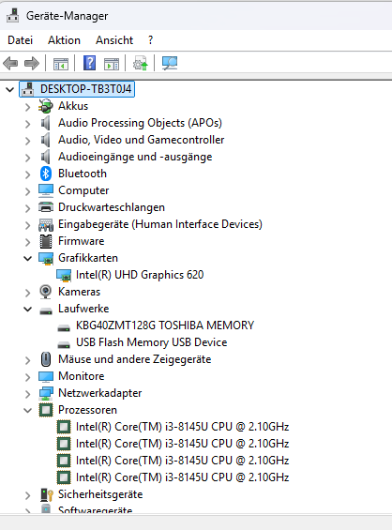Click the monitor icon beside Computer
392x530 pixels.
46,190
